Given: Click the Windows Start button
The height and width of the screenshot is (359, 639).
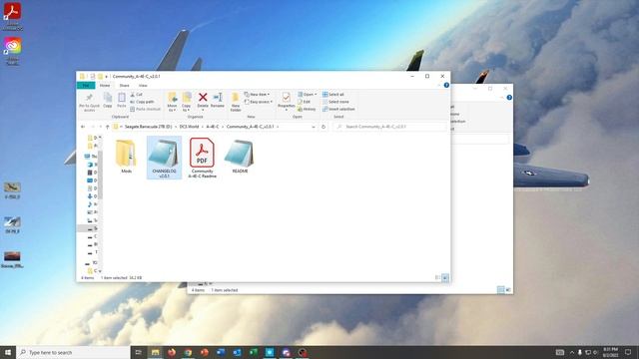Looking at the screenshot, I should [8, 352].
